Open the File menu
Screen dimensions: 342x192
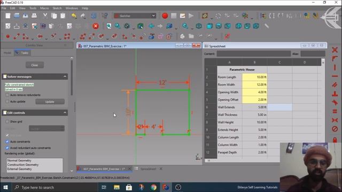click(4, 8)
